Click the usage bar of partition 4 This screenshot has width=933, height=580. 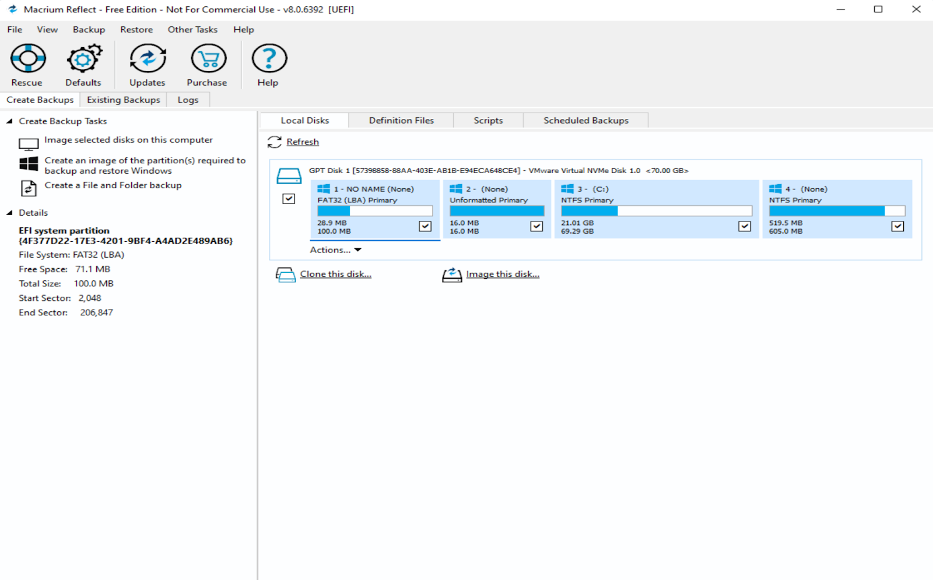[837, 211]
